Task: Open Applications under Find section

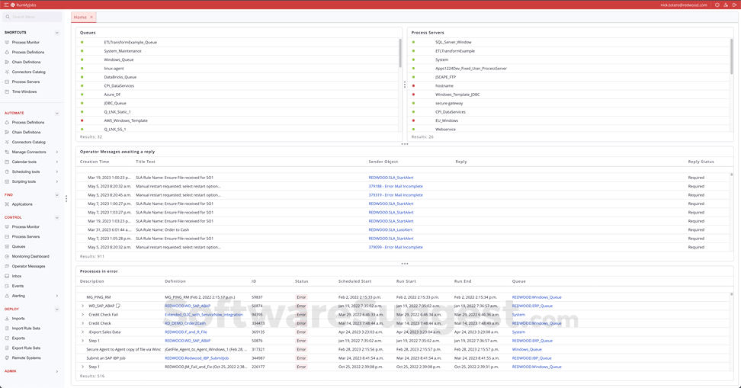Action: coord(22,204)
